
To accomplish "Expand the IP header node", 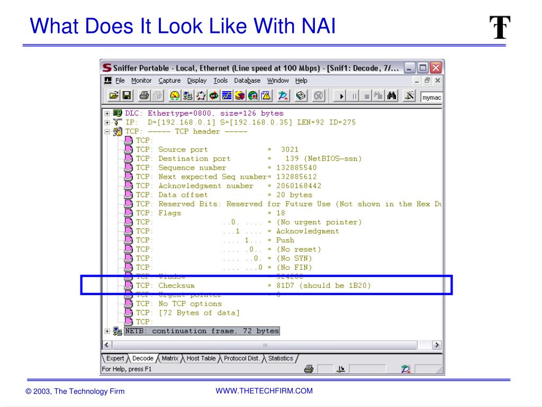I will pos(107,122).
